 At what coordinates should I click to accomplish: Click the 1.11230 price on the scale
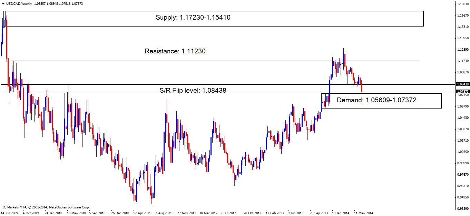(462, 61)
